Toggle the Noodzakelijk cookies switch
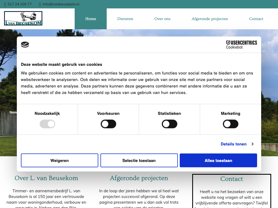Image resolution: width=278 pixels, height=208 pixels. 47,124
